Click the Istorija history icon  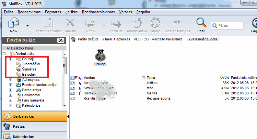(x=156, y=23)
